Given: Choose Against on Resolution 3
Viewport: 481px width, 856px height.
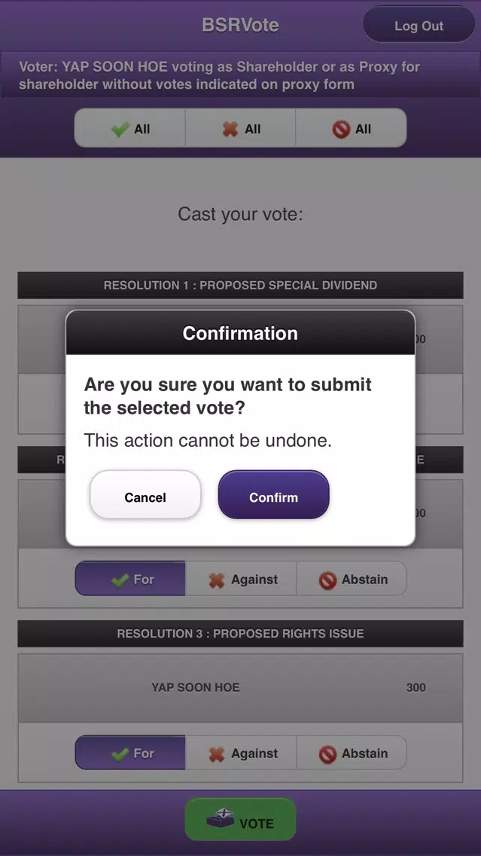Looking at the screenshot, I should (241, 753).
